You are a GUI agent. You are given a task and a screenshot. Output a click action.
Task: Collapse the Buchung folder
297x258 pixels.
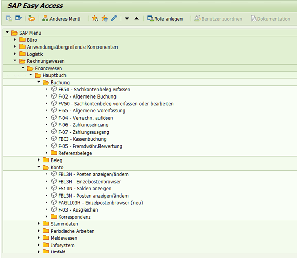(39, 82)
